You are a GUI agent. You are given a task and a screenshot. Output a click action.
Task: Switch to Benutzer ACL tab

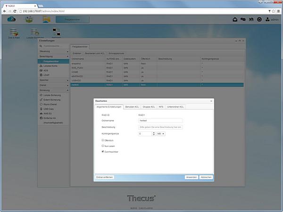pyautogui.click(x=132, y=107)
